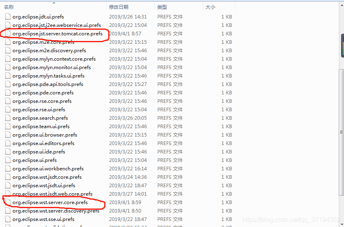Viewport: 344px width, 227px height.
Task: Click the file icon of org.eclipse.ui.browser.prefs
Action: pos(8,135)
